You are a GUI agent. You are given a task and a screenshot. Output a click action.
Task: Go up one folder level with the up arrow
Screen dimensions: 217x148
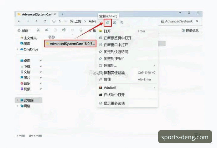36,21
